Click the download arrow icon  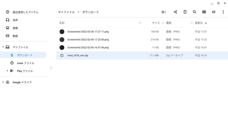point(12,55)
